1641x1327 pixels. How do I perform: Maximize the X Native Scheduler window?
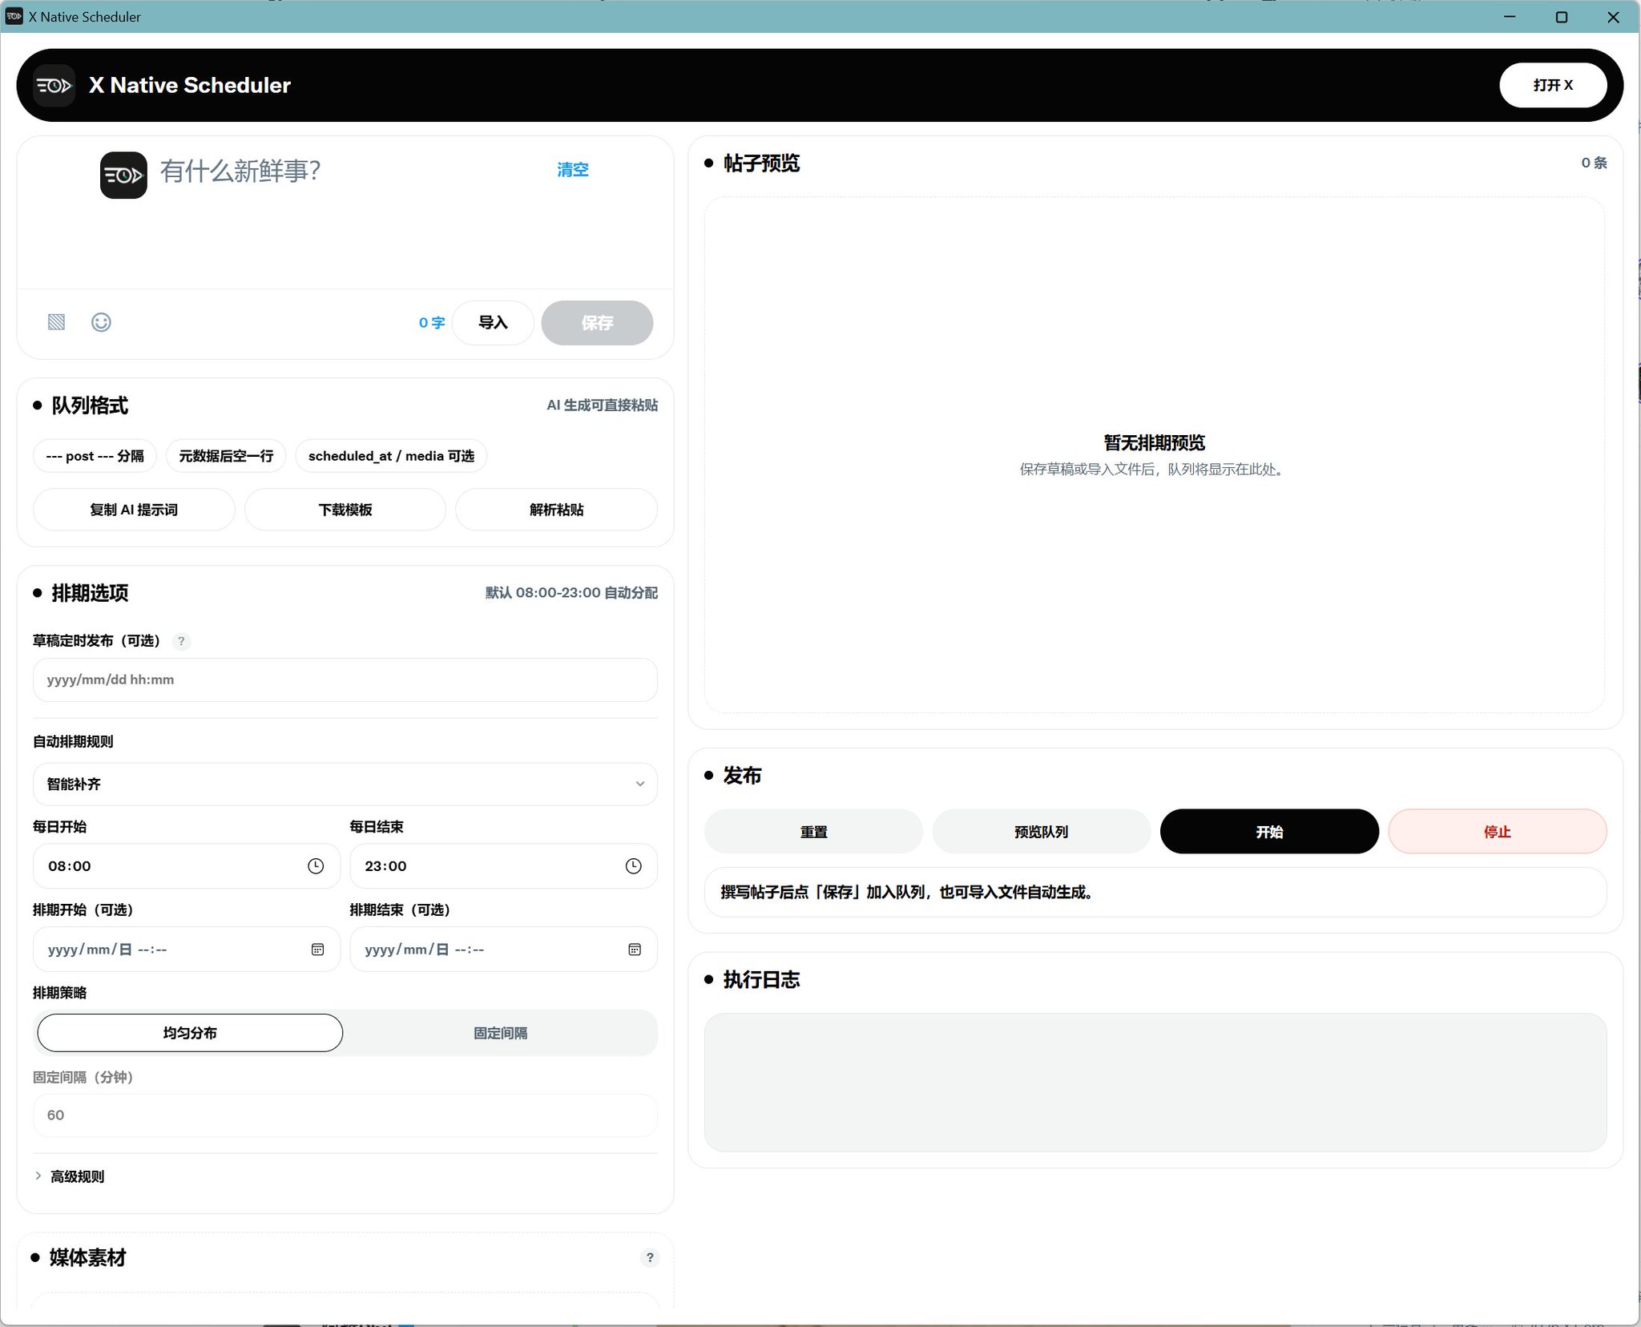(x=1562, y=17)
